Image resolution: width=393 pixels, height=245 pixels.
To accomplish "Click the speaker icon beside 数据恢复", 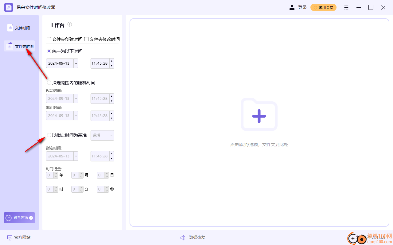I will click(183, 238).
